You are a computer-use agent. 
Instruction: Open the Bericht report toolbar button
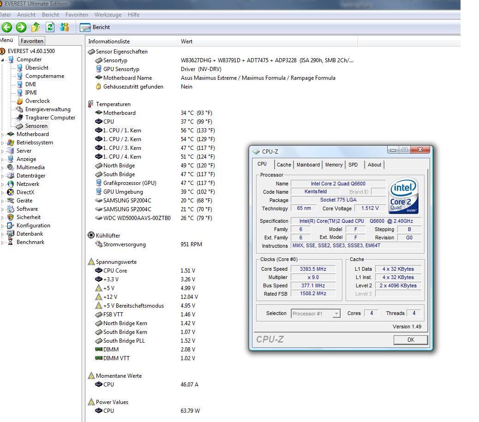pos(96,27)
